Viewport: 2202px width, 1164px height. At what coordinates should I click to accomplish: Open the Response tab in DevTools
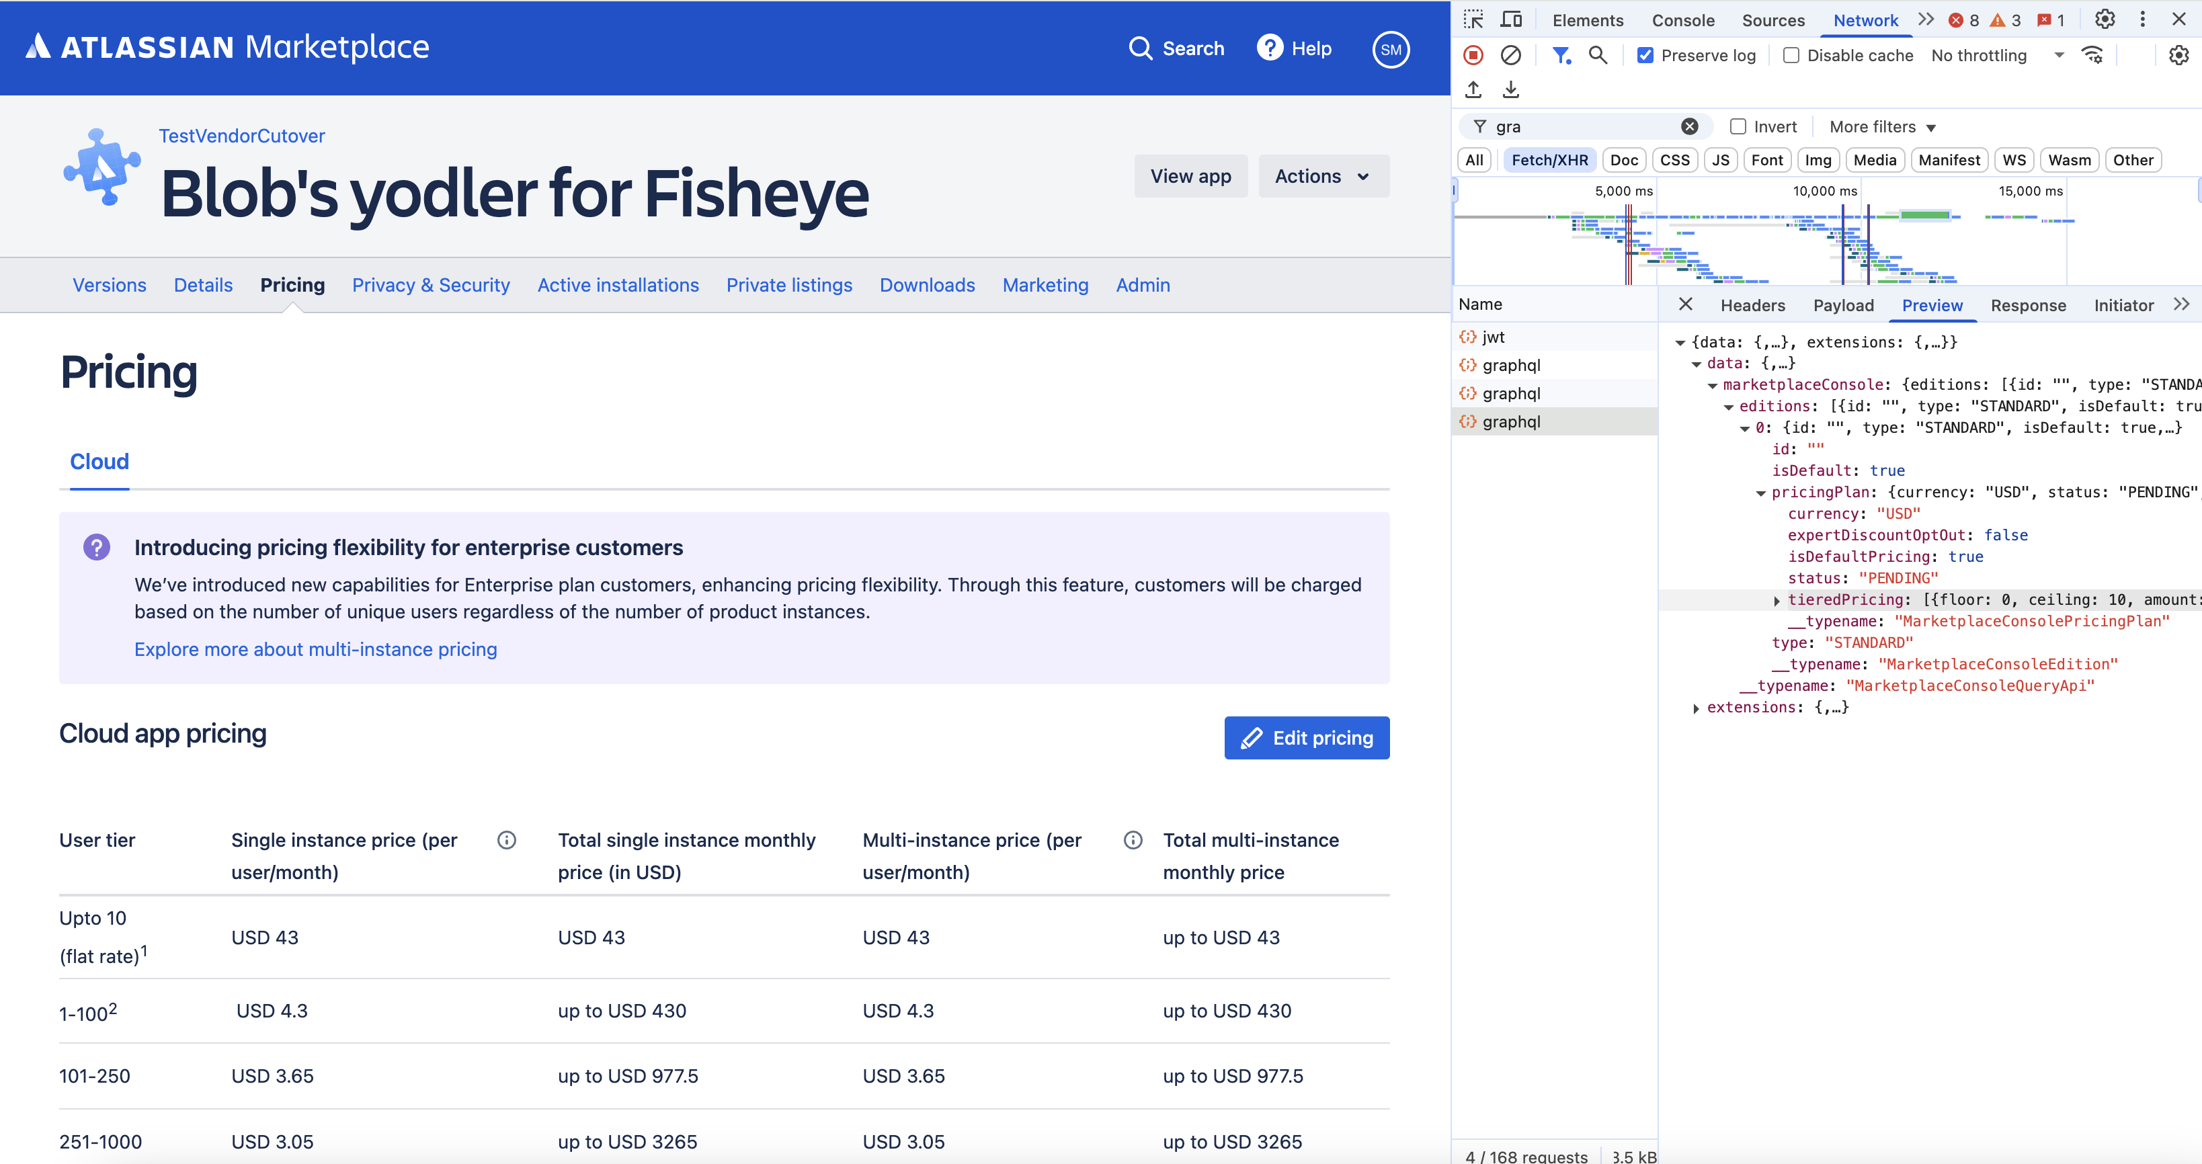tap(2028, 305)
